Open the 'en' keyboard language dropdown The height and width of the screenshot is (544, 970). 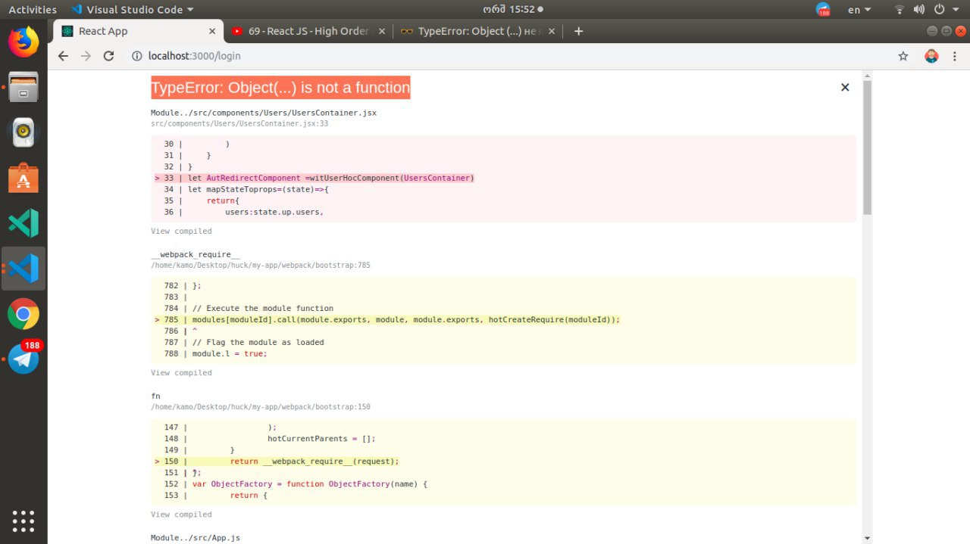859,10
